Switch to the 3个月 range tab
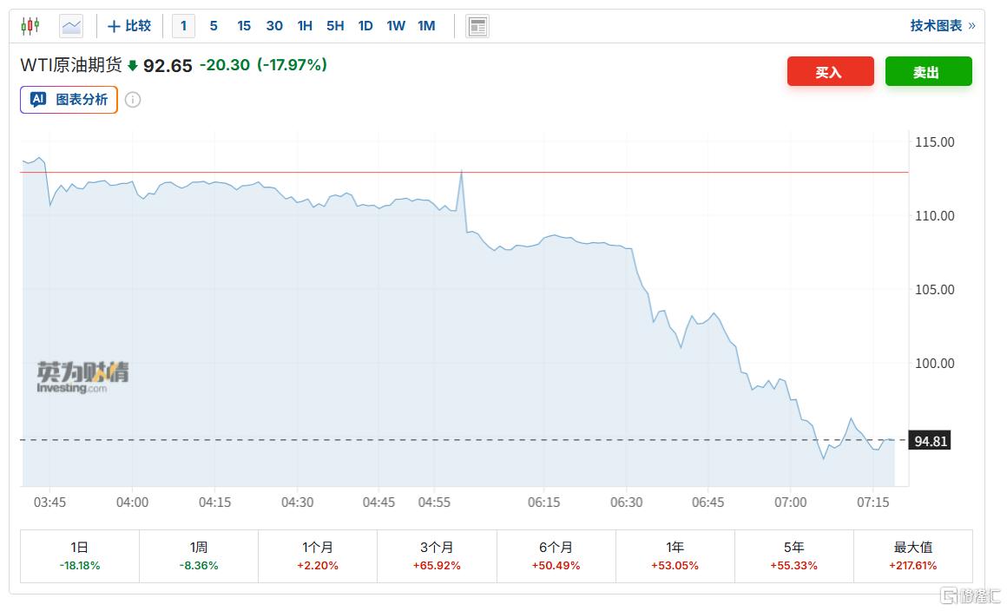The width and height of the screenshot is (1007, 611). click(x=437, y=555)
